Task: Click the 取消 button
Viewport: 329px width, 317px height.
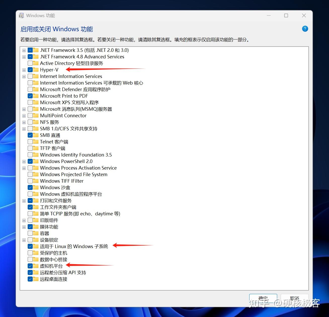Action: [295, 299]
